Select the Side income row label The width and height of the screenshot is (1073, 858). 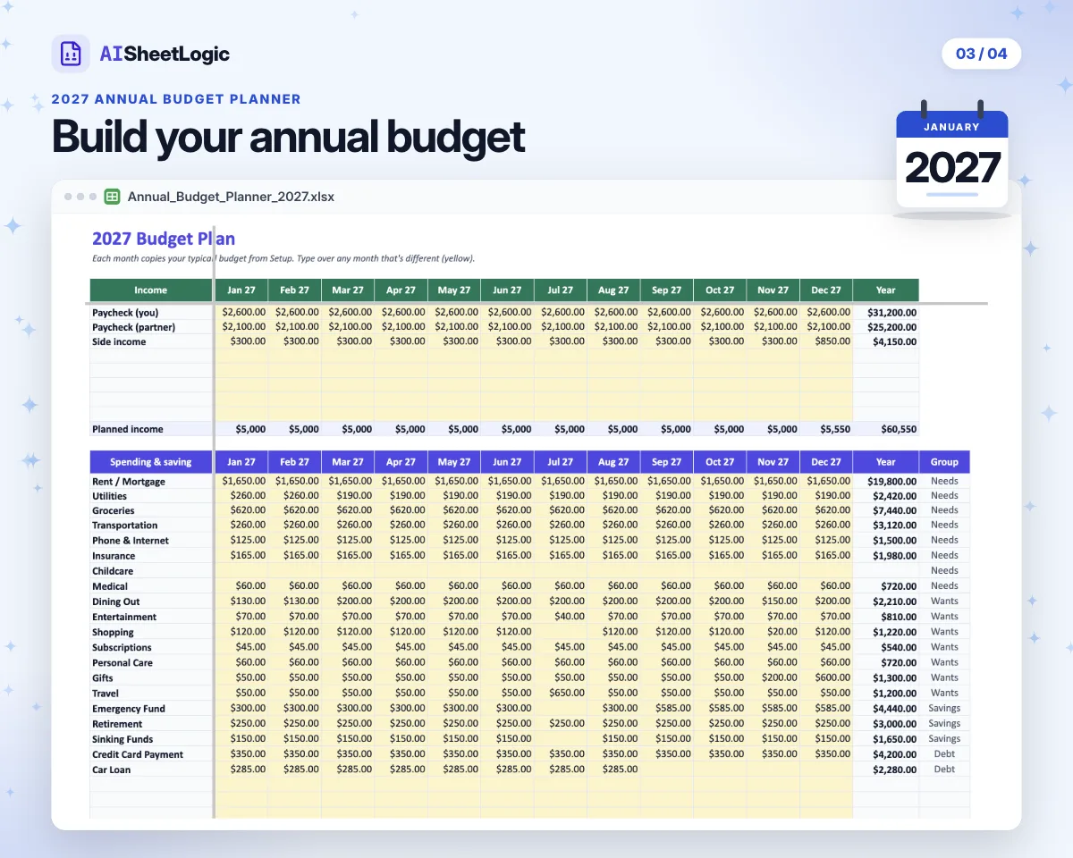tap(119, 341)
